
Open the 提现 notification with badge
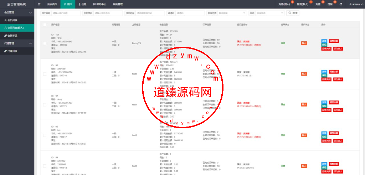(330, 4)
